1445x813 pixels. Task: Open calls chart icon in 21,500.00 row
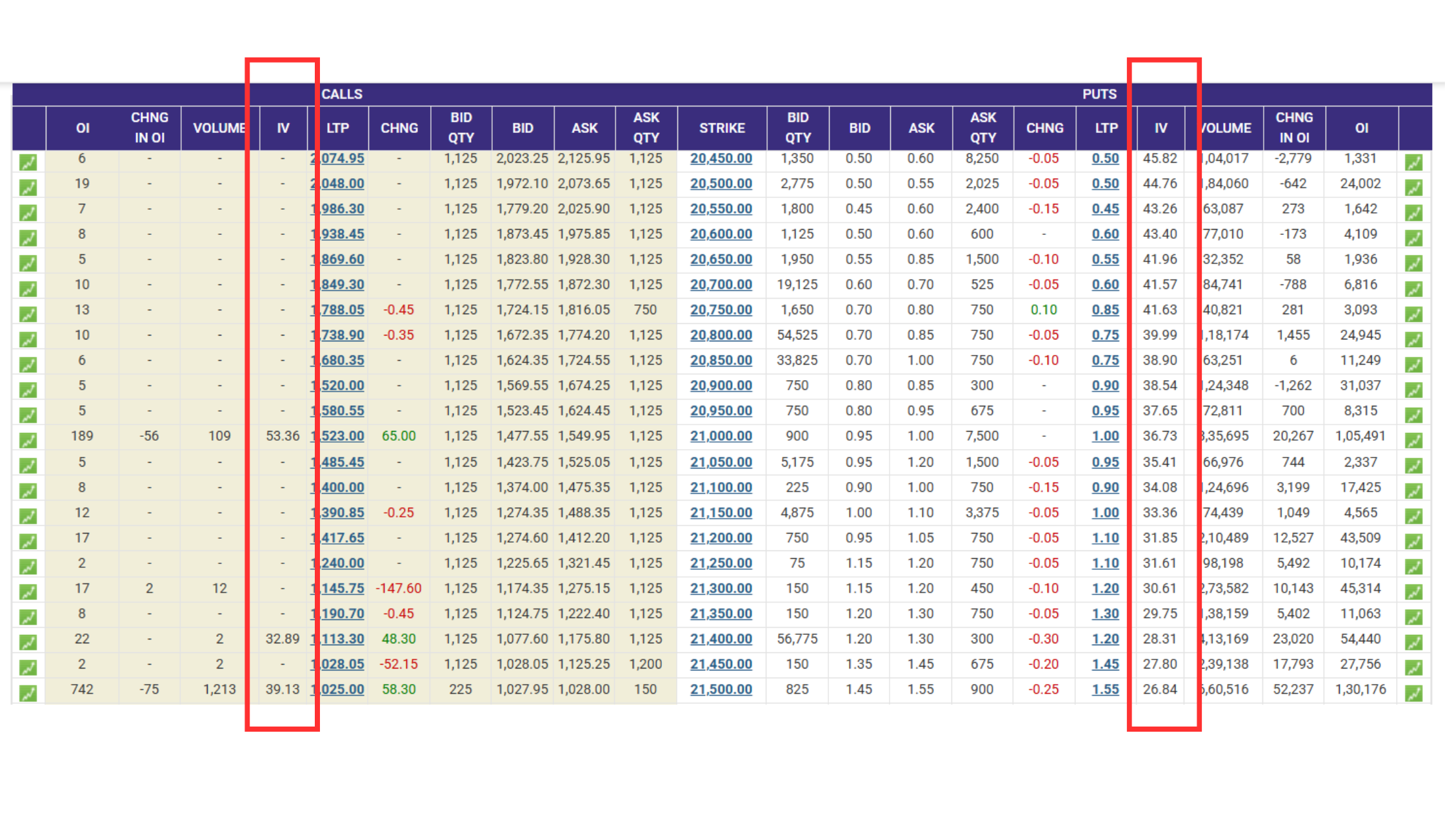28,693
